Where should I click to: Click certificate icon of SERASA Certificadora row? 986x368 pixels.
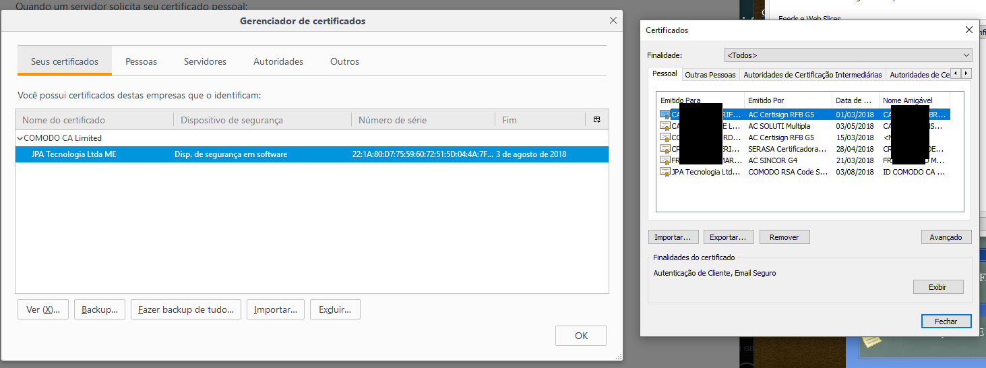coord(665,149)
